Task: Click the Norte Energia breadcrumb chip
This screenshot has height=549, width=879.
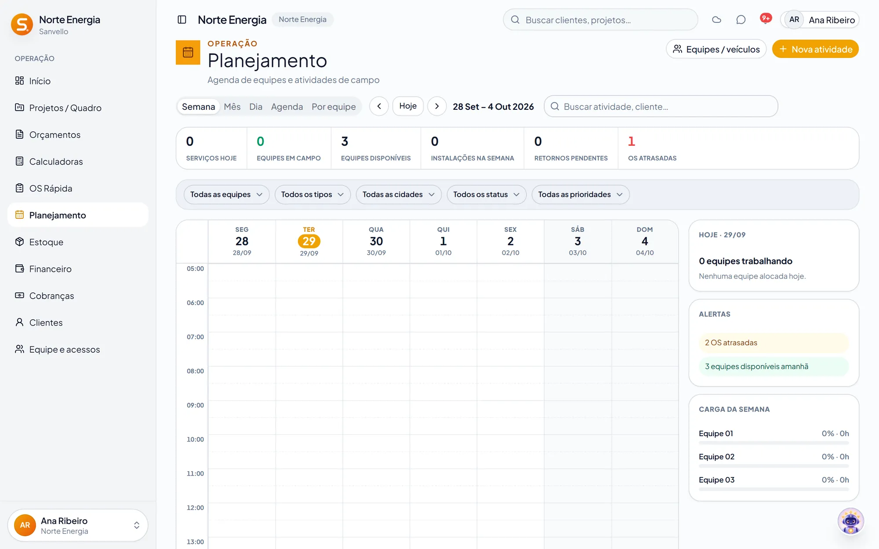Action: [x=302, y=19]
